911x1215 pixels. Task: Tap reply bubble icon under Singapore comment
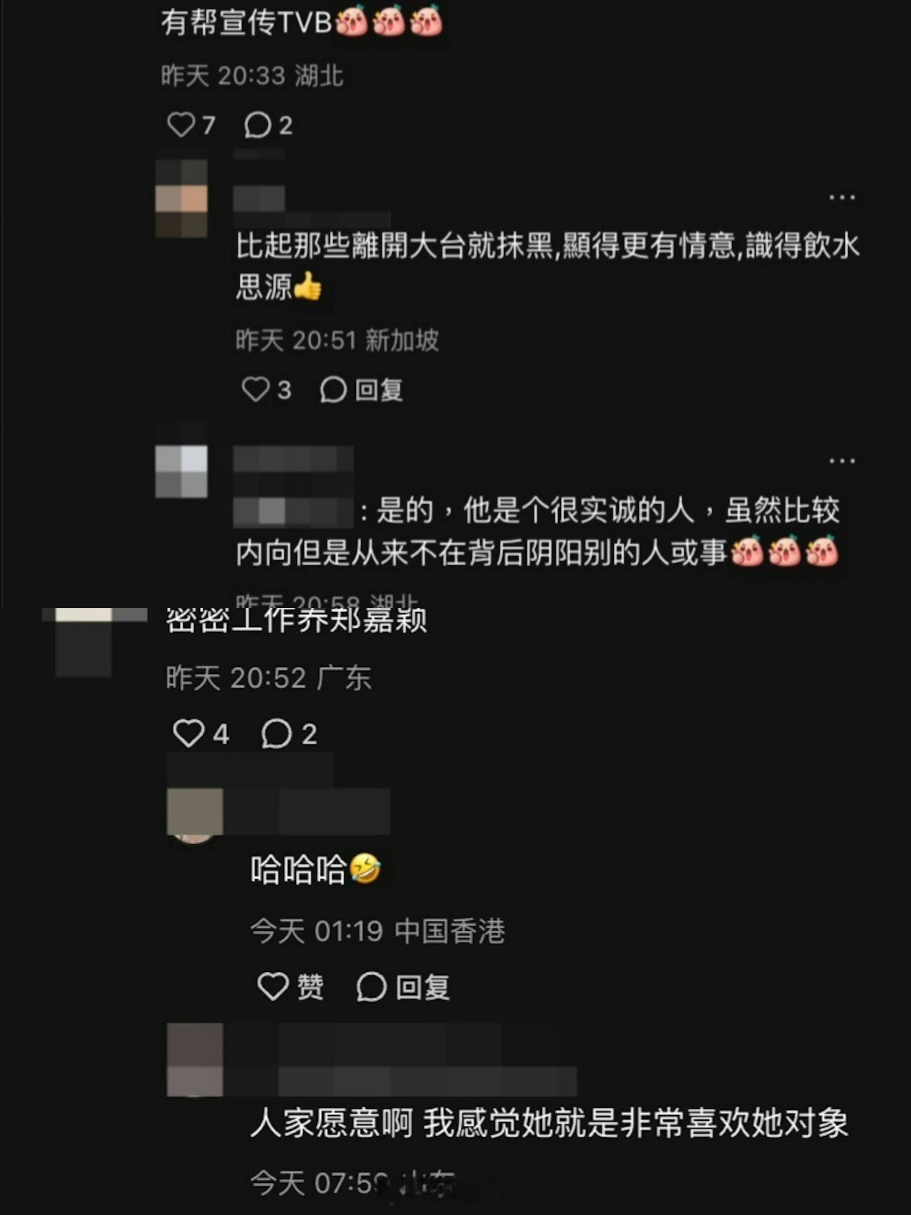click(x=333, y=390)
